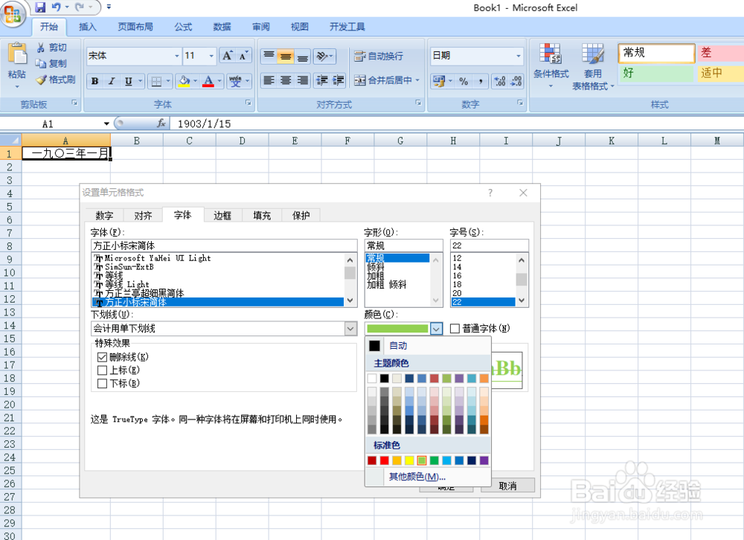Click the phonetic guide wén icon

coord(235,81)
